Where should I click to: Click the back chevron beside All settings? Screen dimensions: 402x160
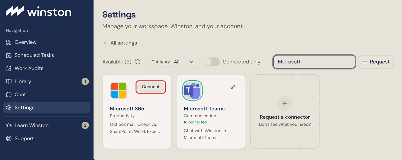click(x=105, y=43)
